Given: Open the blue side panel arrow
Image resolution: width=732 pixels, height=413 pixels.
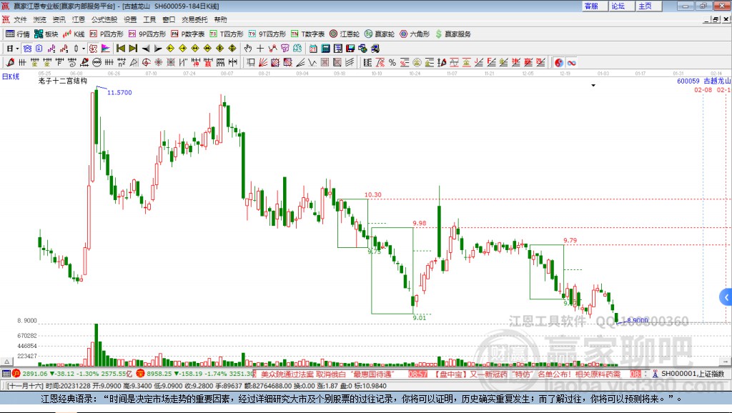Looking at the screenshot, I should pyautogui.click(x=726, y=297).
